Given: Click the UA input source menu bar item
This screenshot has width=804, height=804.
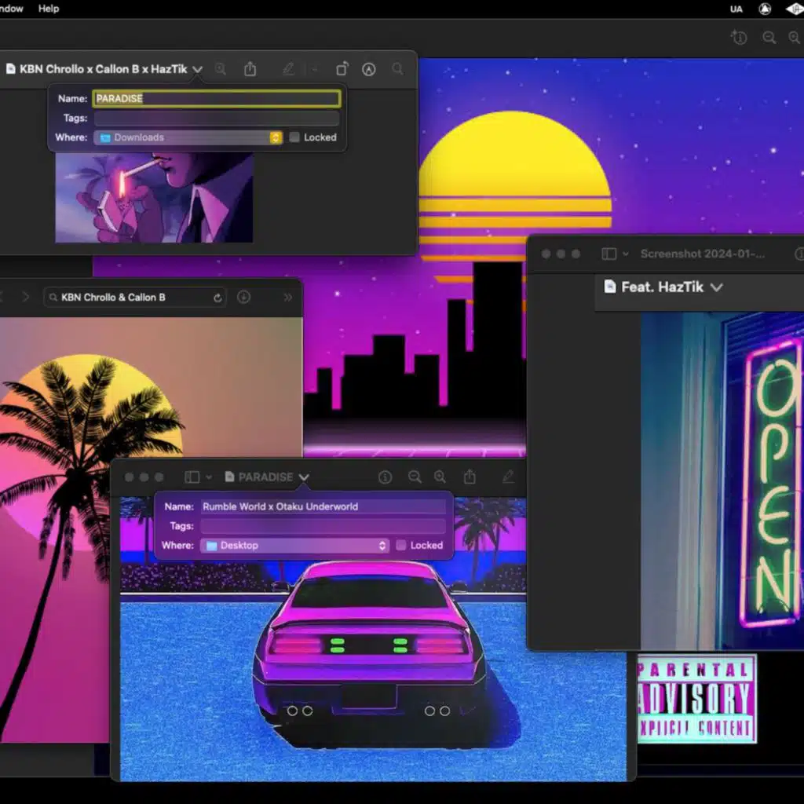Looking at the screenshot, I should pyautogui.click(x=736, y=9).
